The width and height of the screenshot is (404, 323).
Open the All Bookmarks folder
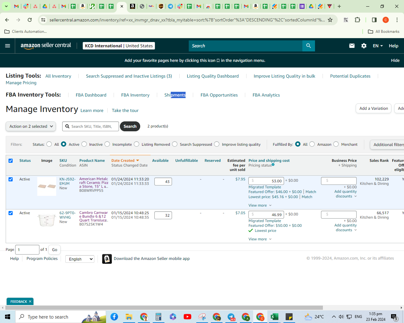[384, 32]
